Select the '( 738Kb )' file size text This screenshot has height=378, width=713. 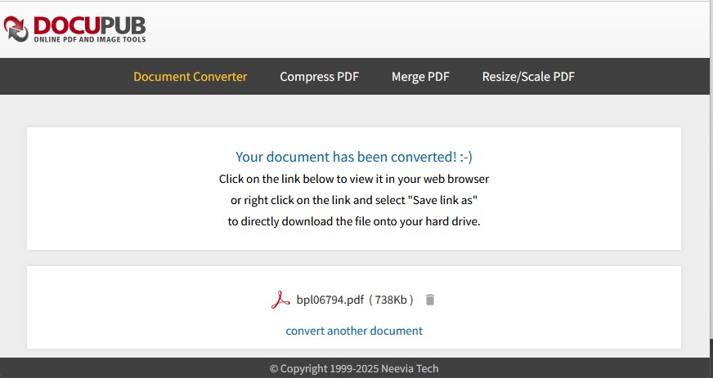point(391,300)
